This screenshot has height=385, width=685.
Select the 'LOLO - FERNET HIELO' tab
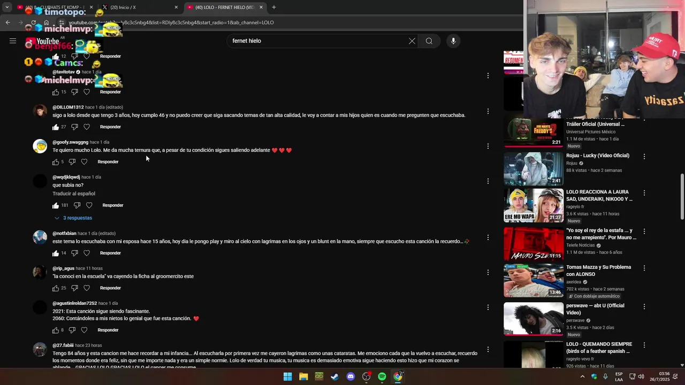pos(225,7)
